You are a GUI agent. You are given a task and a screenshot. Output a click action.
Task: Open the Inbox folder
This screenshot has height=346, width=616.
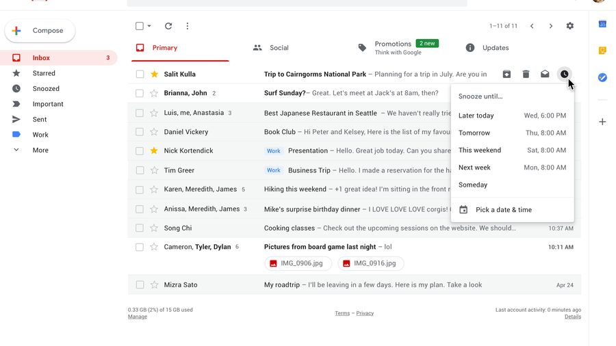59,57
